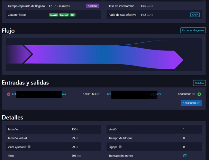Screen dimensions: 209x160
Task: Click the output arrowhead in flow diagram
Action: [x=178, y=60]
